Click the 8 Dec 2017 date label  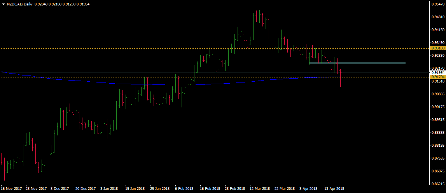(60, 189)
